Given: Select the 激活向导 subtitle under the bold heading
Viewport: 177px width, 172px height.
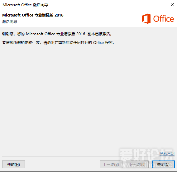Looking at the screenshot, I should coord(10,22).
